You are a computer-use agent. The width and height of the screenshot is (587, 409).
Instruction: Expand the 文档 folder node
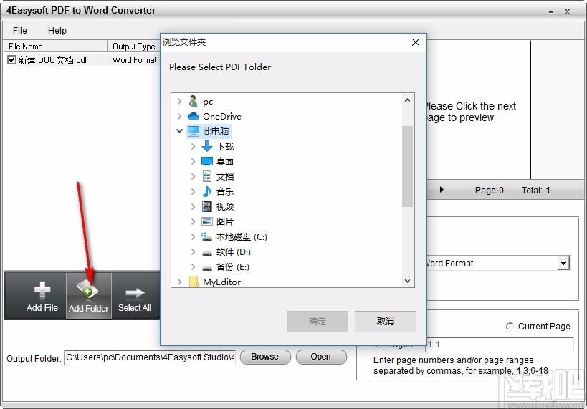tap(194, 176)
